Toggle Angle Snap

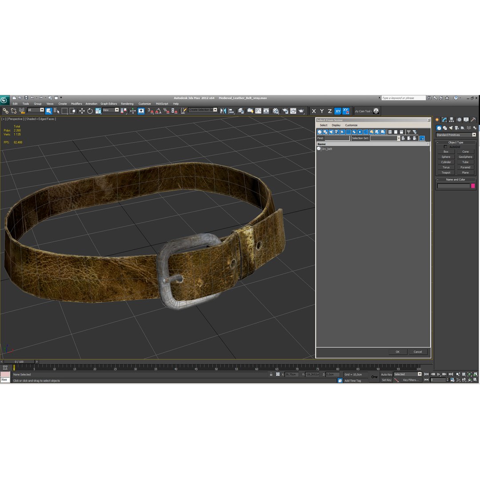point(158,111)
